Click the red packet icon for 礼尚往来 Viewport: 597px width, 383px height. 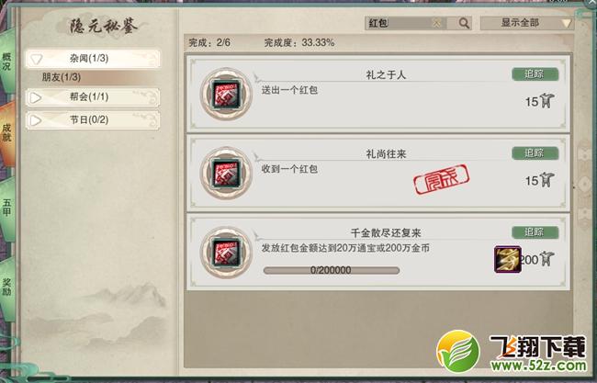pos(226,173)
